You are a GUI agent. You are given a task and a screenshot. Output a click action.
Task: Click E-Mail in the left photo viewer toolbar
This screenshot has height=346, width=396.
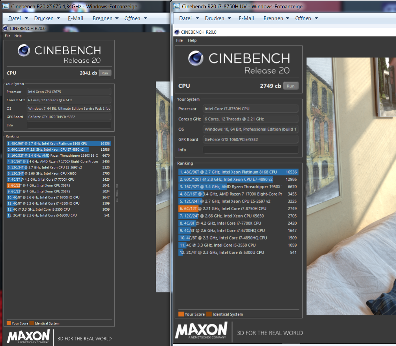click(x=75, y=18)
